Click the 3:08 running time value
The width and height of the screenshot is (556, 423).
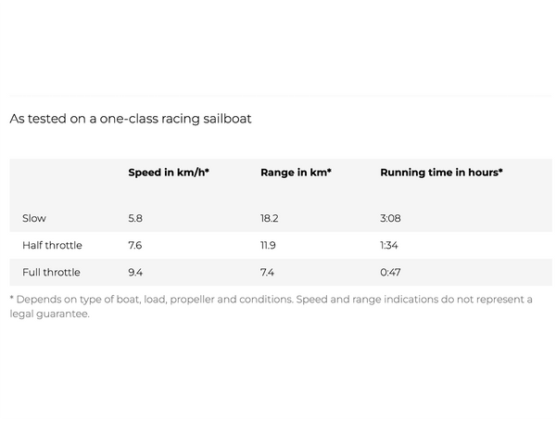click(390, 218)
